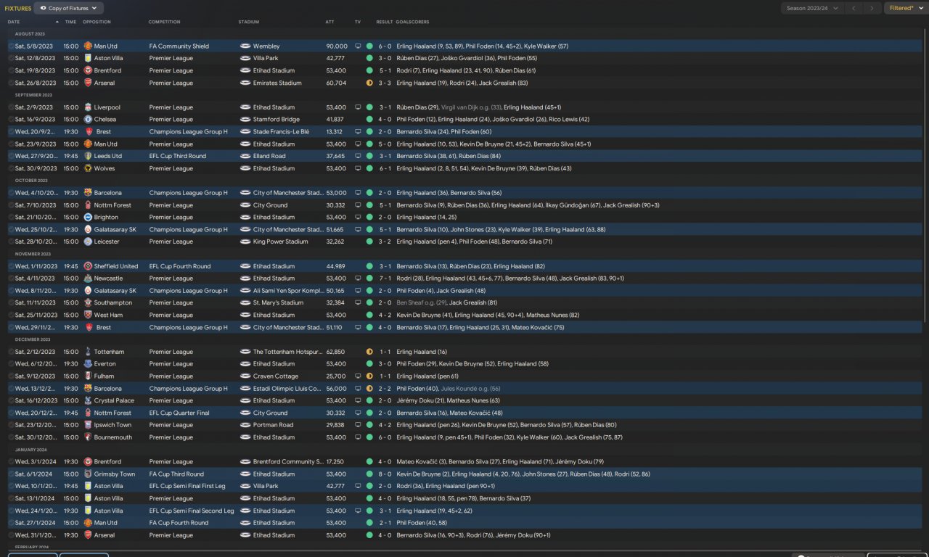
Task: Sort by the Stadium column header
Action: (x=248, y=22)
